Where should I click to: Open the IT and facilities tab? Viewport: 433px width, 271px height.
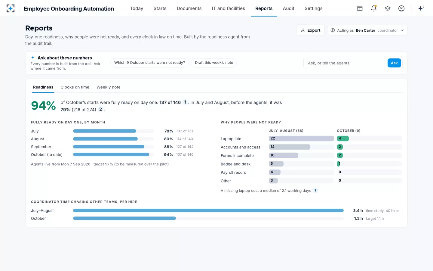tap(229, 8)
